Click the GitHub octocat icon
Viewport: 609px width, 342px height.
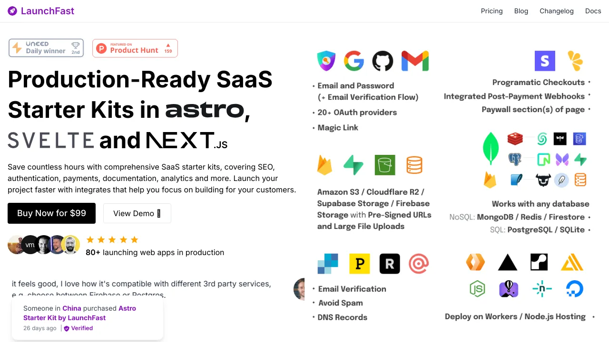[x=383, y=61]
